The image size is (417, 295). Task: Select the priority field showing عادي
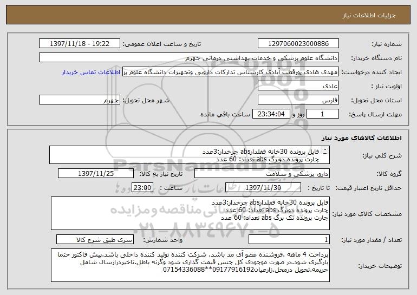tap(298, 86)
